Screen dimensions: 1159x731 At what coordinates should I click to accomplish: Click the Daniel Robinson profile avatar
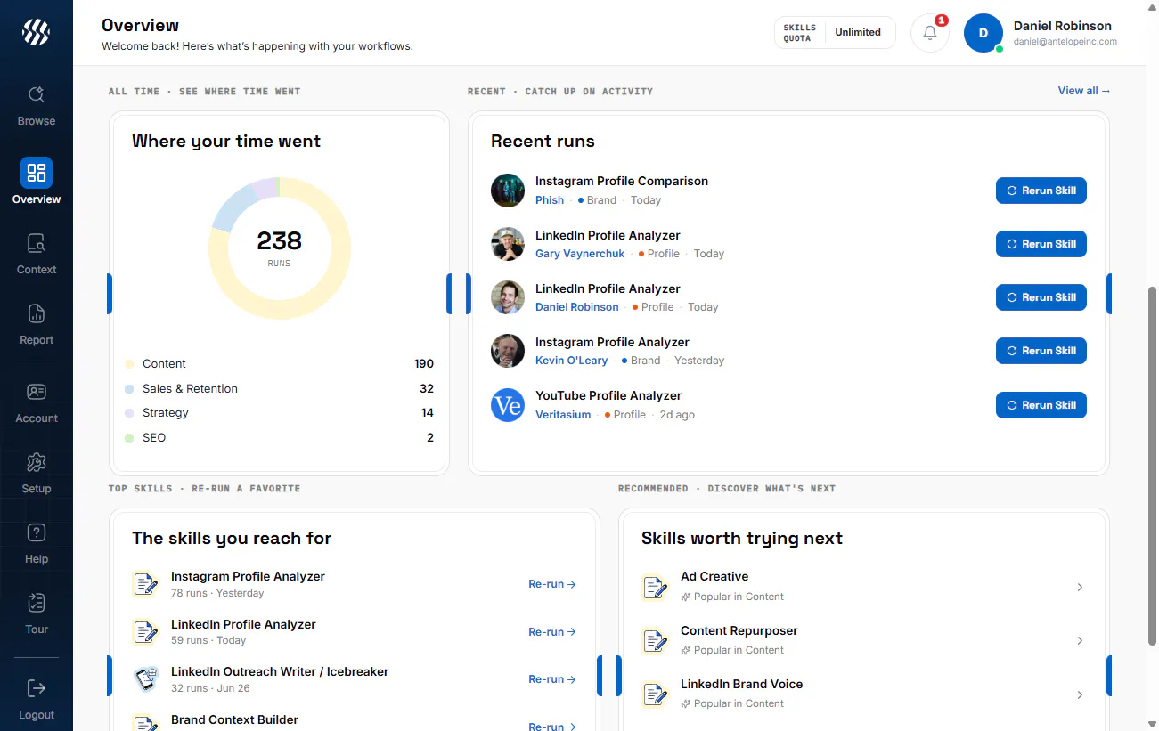984,33
